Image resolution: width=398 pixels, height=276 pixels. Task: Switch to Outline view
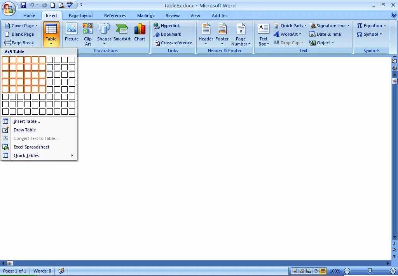[x=316, y=271]
